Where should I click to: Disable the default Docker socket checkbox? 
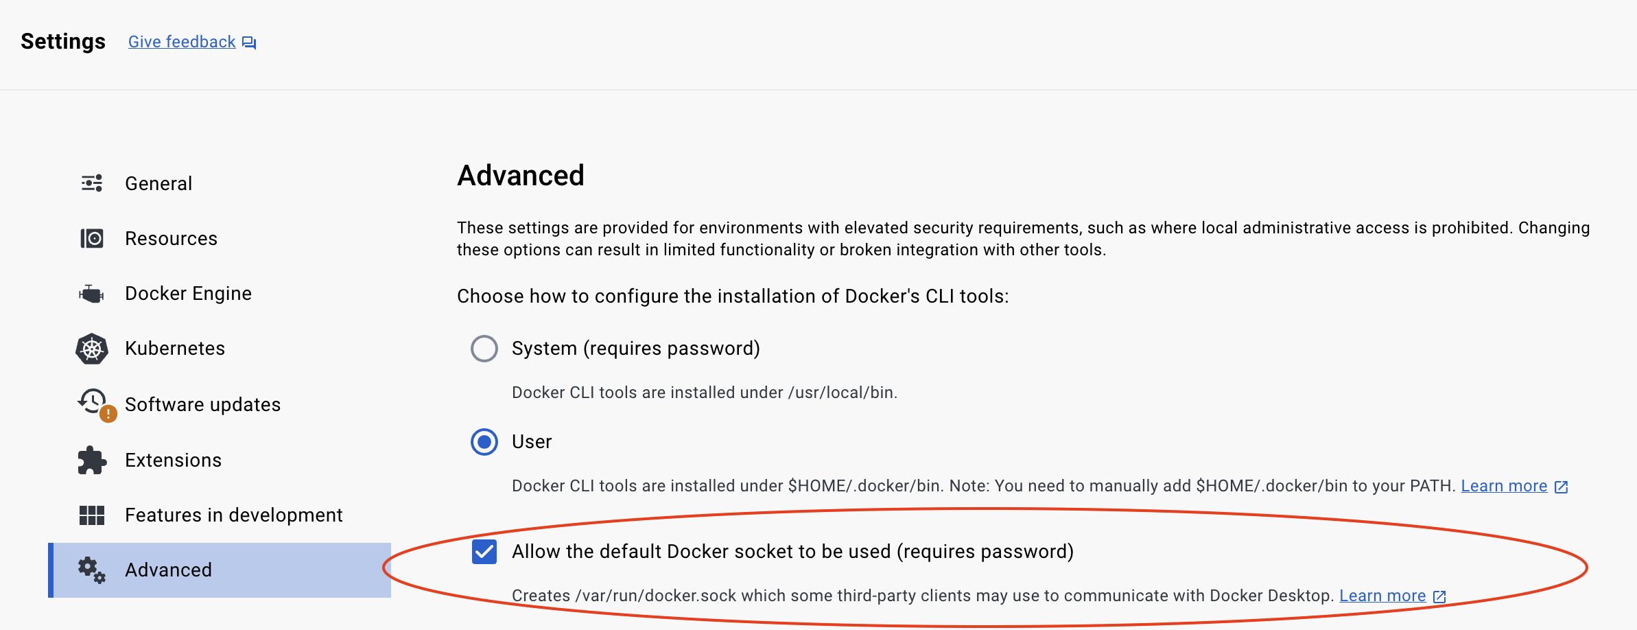485,551
